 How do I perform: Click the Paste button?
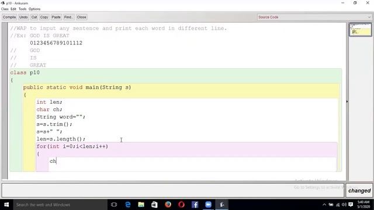(56, 17)
